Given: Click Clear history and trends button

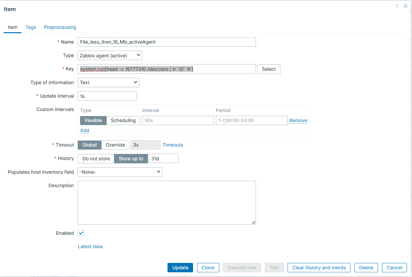Looking at the screenshot, I should point(319,268).
